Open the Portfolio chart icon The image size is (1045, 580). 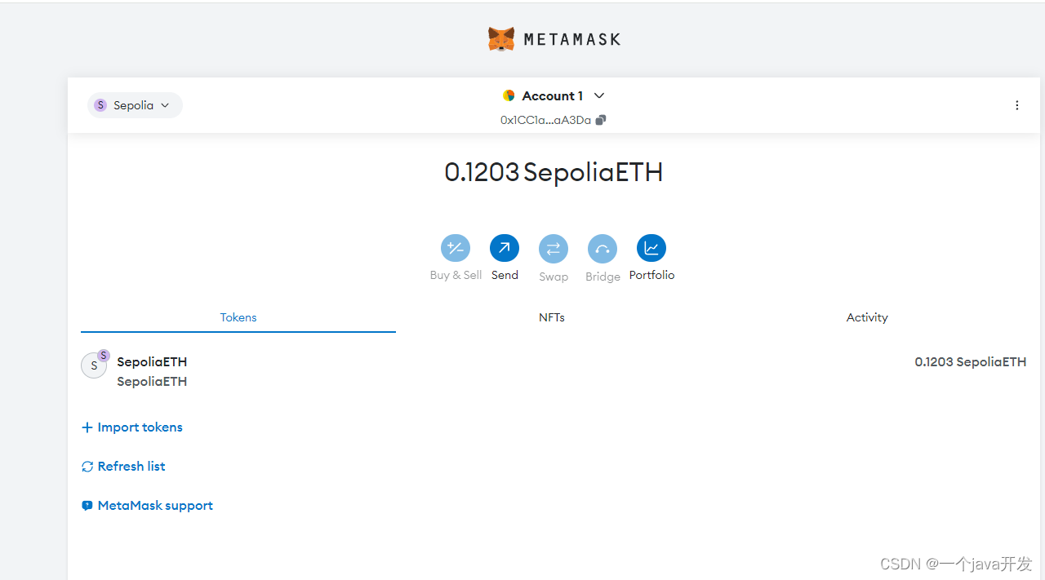[x=651, y=248]
